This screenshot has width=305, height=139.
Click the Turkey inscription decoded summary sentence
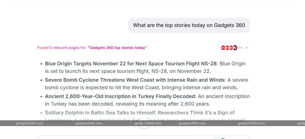click(x=127, y=104)
